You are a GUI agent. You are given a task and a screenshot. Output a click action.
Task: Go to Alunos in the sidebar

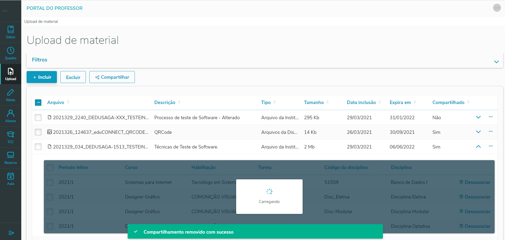pos(11,116)
